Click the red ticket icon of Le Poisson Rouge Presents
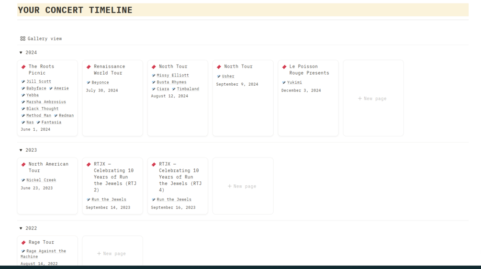This screenshot has width=481, height=269. coord(284,67)
